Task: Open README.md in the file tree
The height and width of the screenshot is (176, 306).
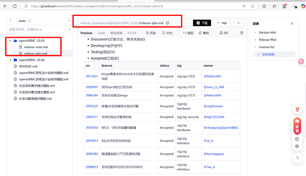Action: pos(28,66)
